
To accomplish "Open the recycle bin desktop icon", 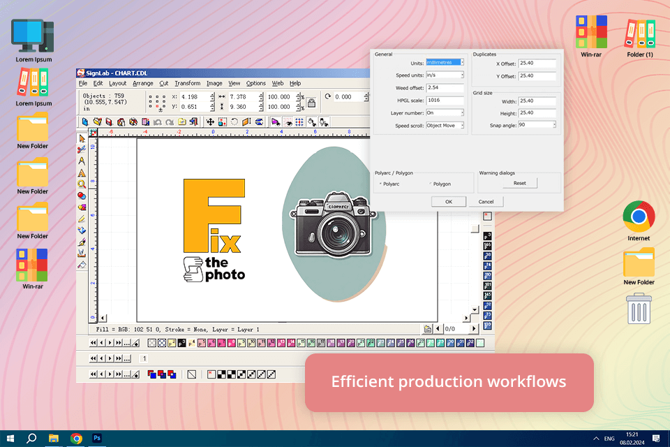I will click(639, 309).
